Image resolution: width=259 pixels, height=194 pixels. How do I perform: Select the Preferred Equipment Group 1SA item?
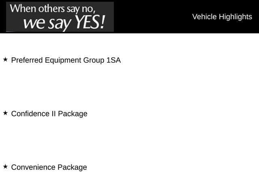66,60
